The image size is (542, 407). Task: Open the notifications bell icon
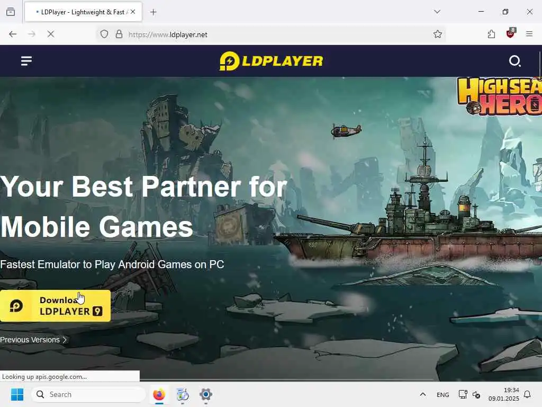[528, 394]
